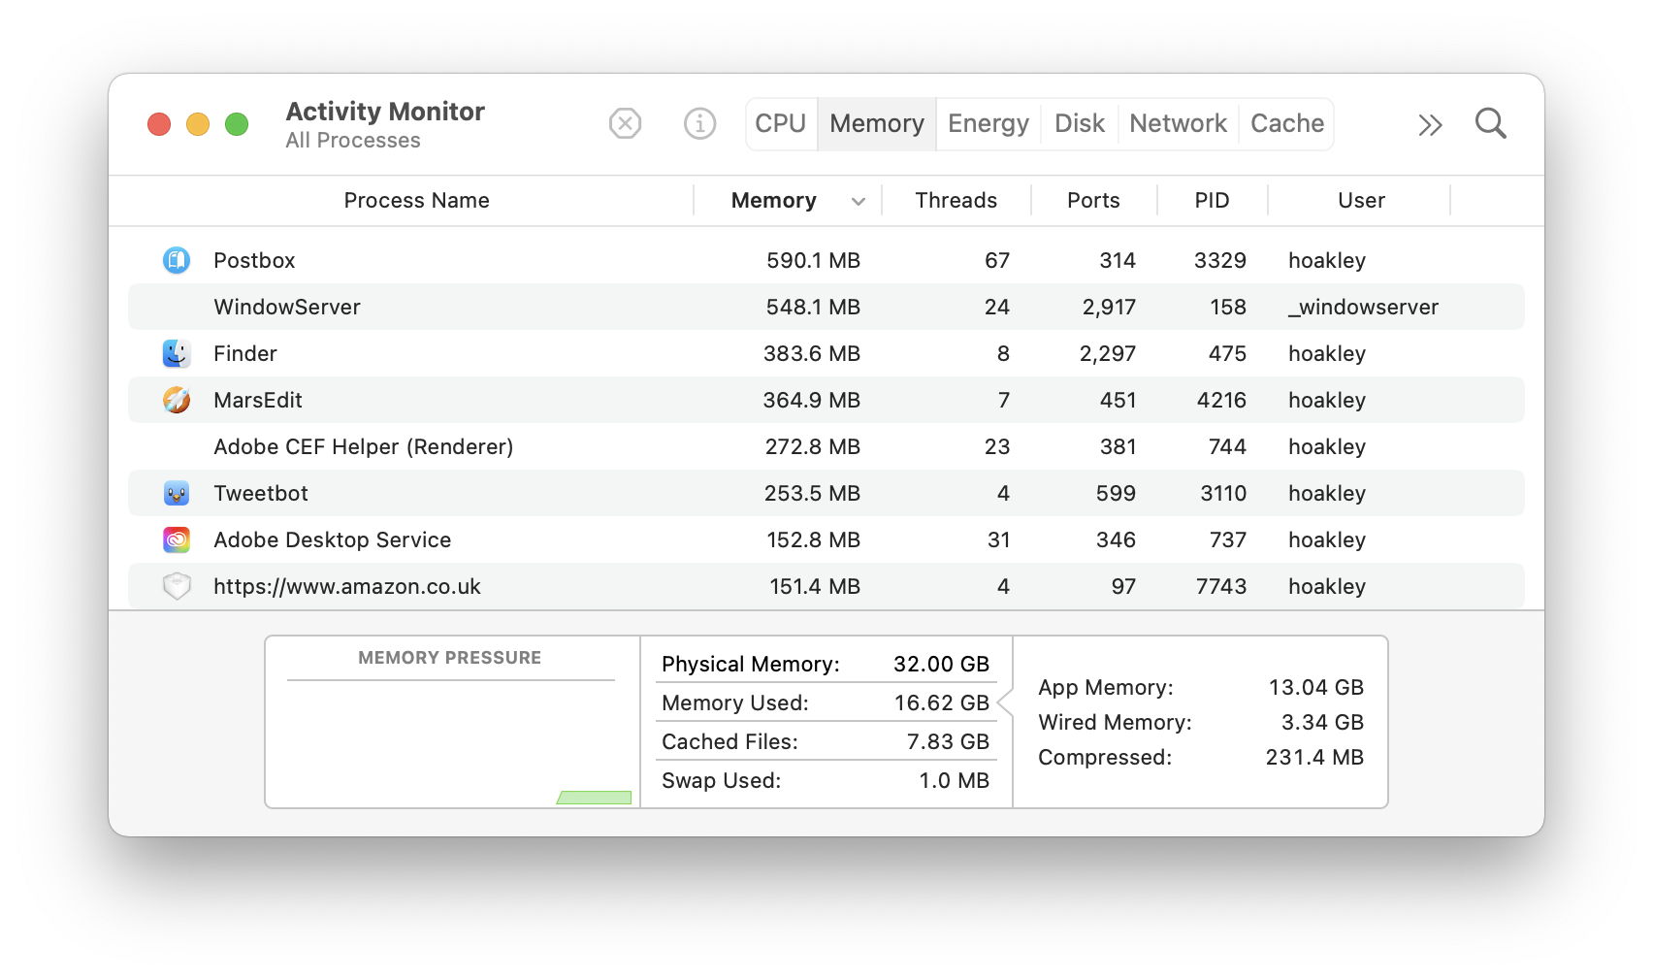Click the Adobe Desktop Service icon
Viewport: 1653px width, 980px height.
click(177, 539)
